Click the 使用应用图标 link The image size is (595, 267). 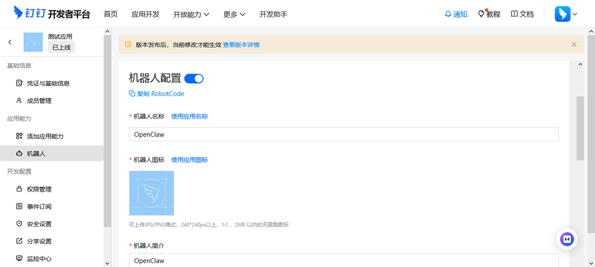coord(189,160)
